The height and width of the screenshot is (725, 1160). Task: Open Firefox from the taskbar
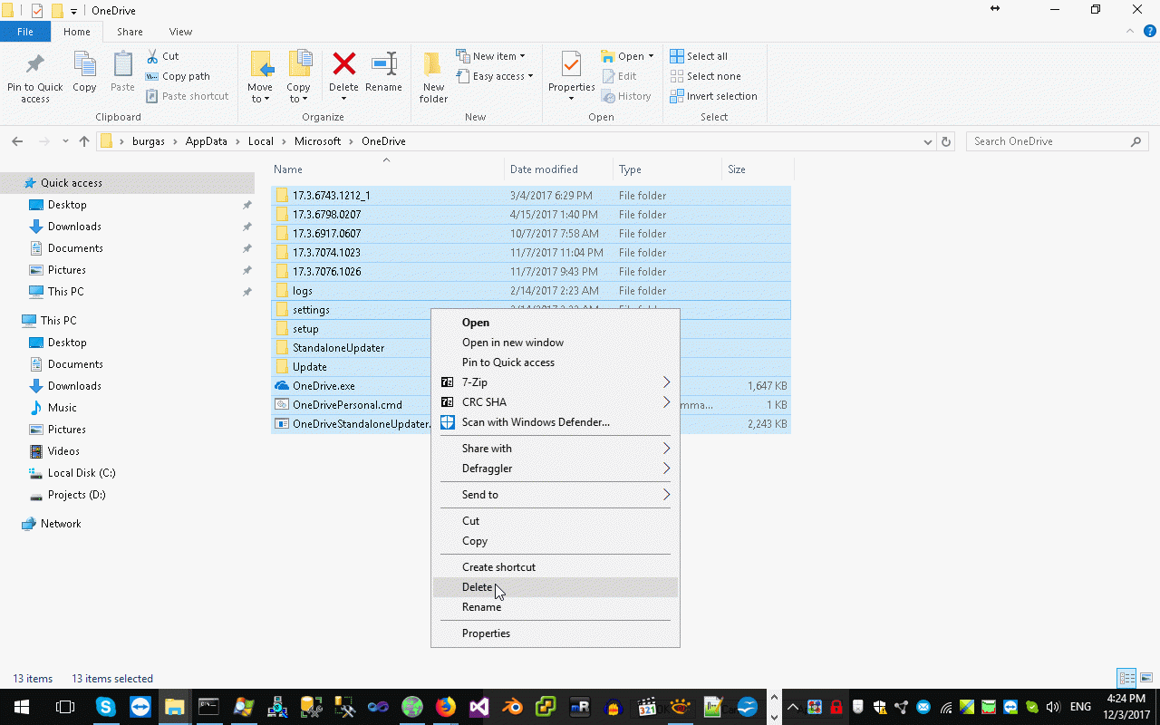pos(445,707)
